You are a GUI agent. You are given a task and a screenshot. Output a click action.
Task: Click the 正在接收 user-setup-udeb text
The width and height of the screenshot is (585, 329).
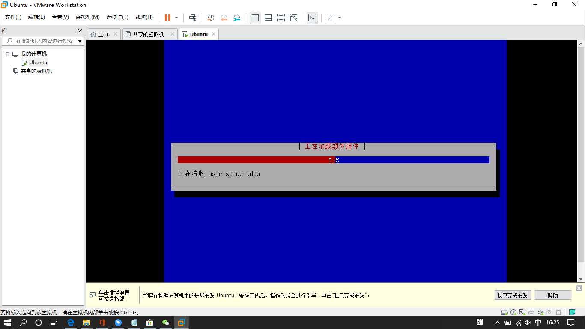pos(219,174)
